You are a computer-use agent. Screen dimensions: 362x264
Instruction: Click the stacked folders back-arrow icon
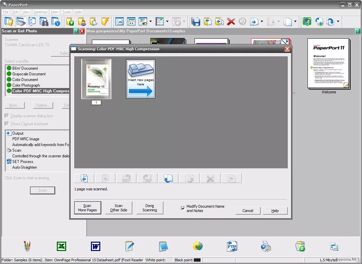click(x=219, y=22)
